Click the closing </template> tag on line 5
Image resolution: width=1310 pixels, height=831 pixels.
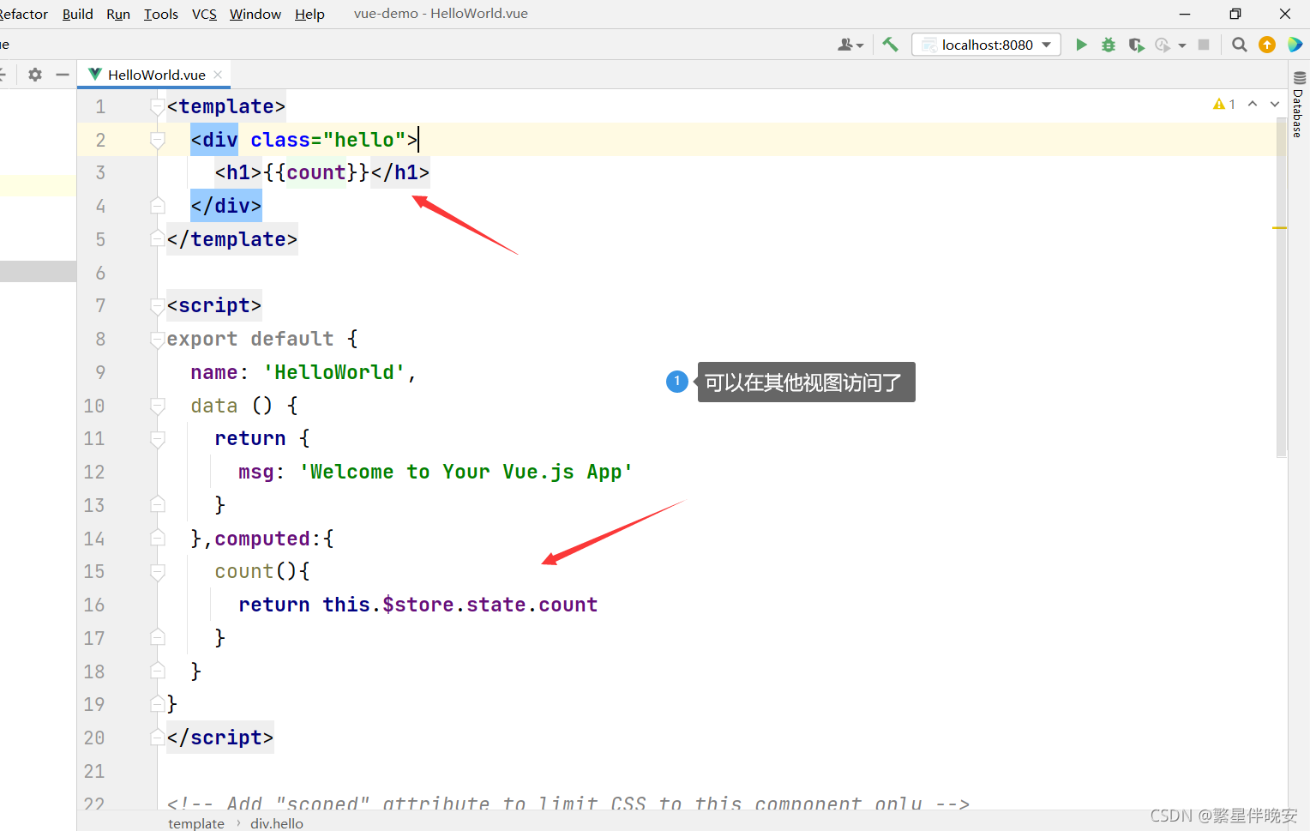(232, 239)
